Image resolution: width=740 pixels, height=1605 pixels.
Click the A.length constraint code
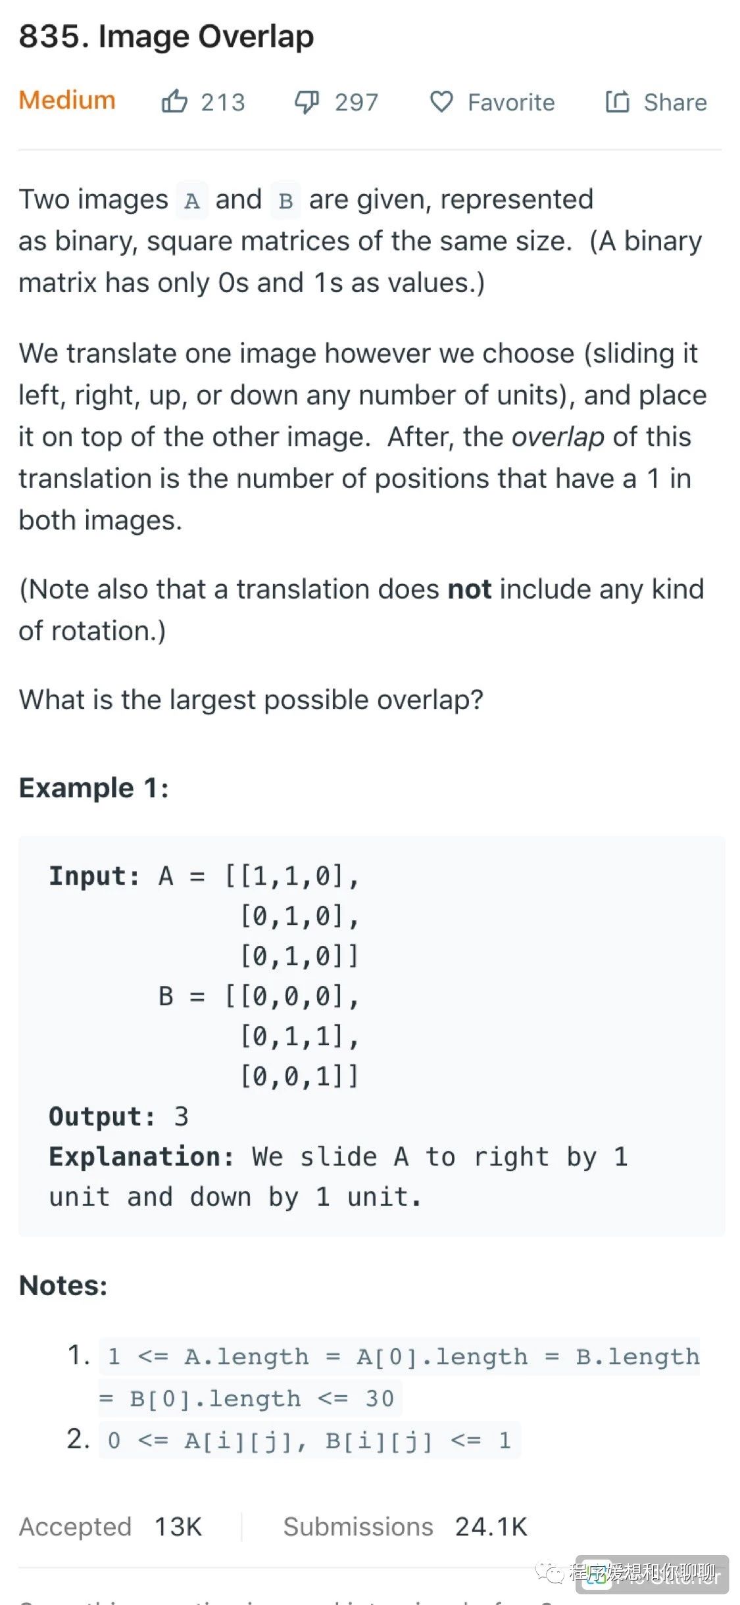tap(399, 1377)
